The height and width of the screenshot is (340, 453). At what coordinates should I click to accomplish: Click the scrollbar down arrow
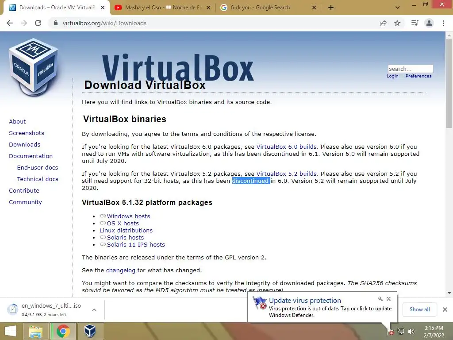[x=449, y=293]
